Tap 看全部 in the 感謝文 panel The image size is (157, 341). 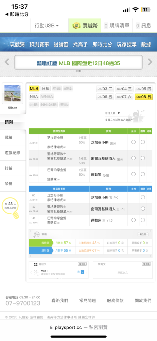(146, 264)
